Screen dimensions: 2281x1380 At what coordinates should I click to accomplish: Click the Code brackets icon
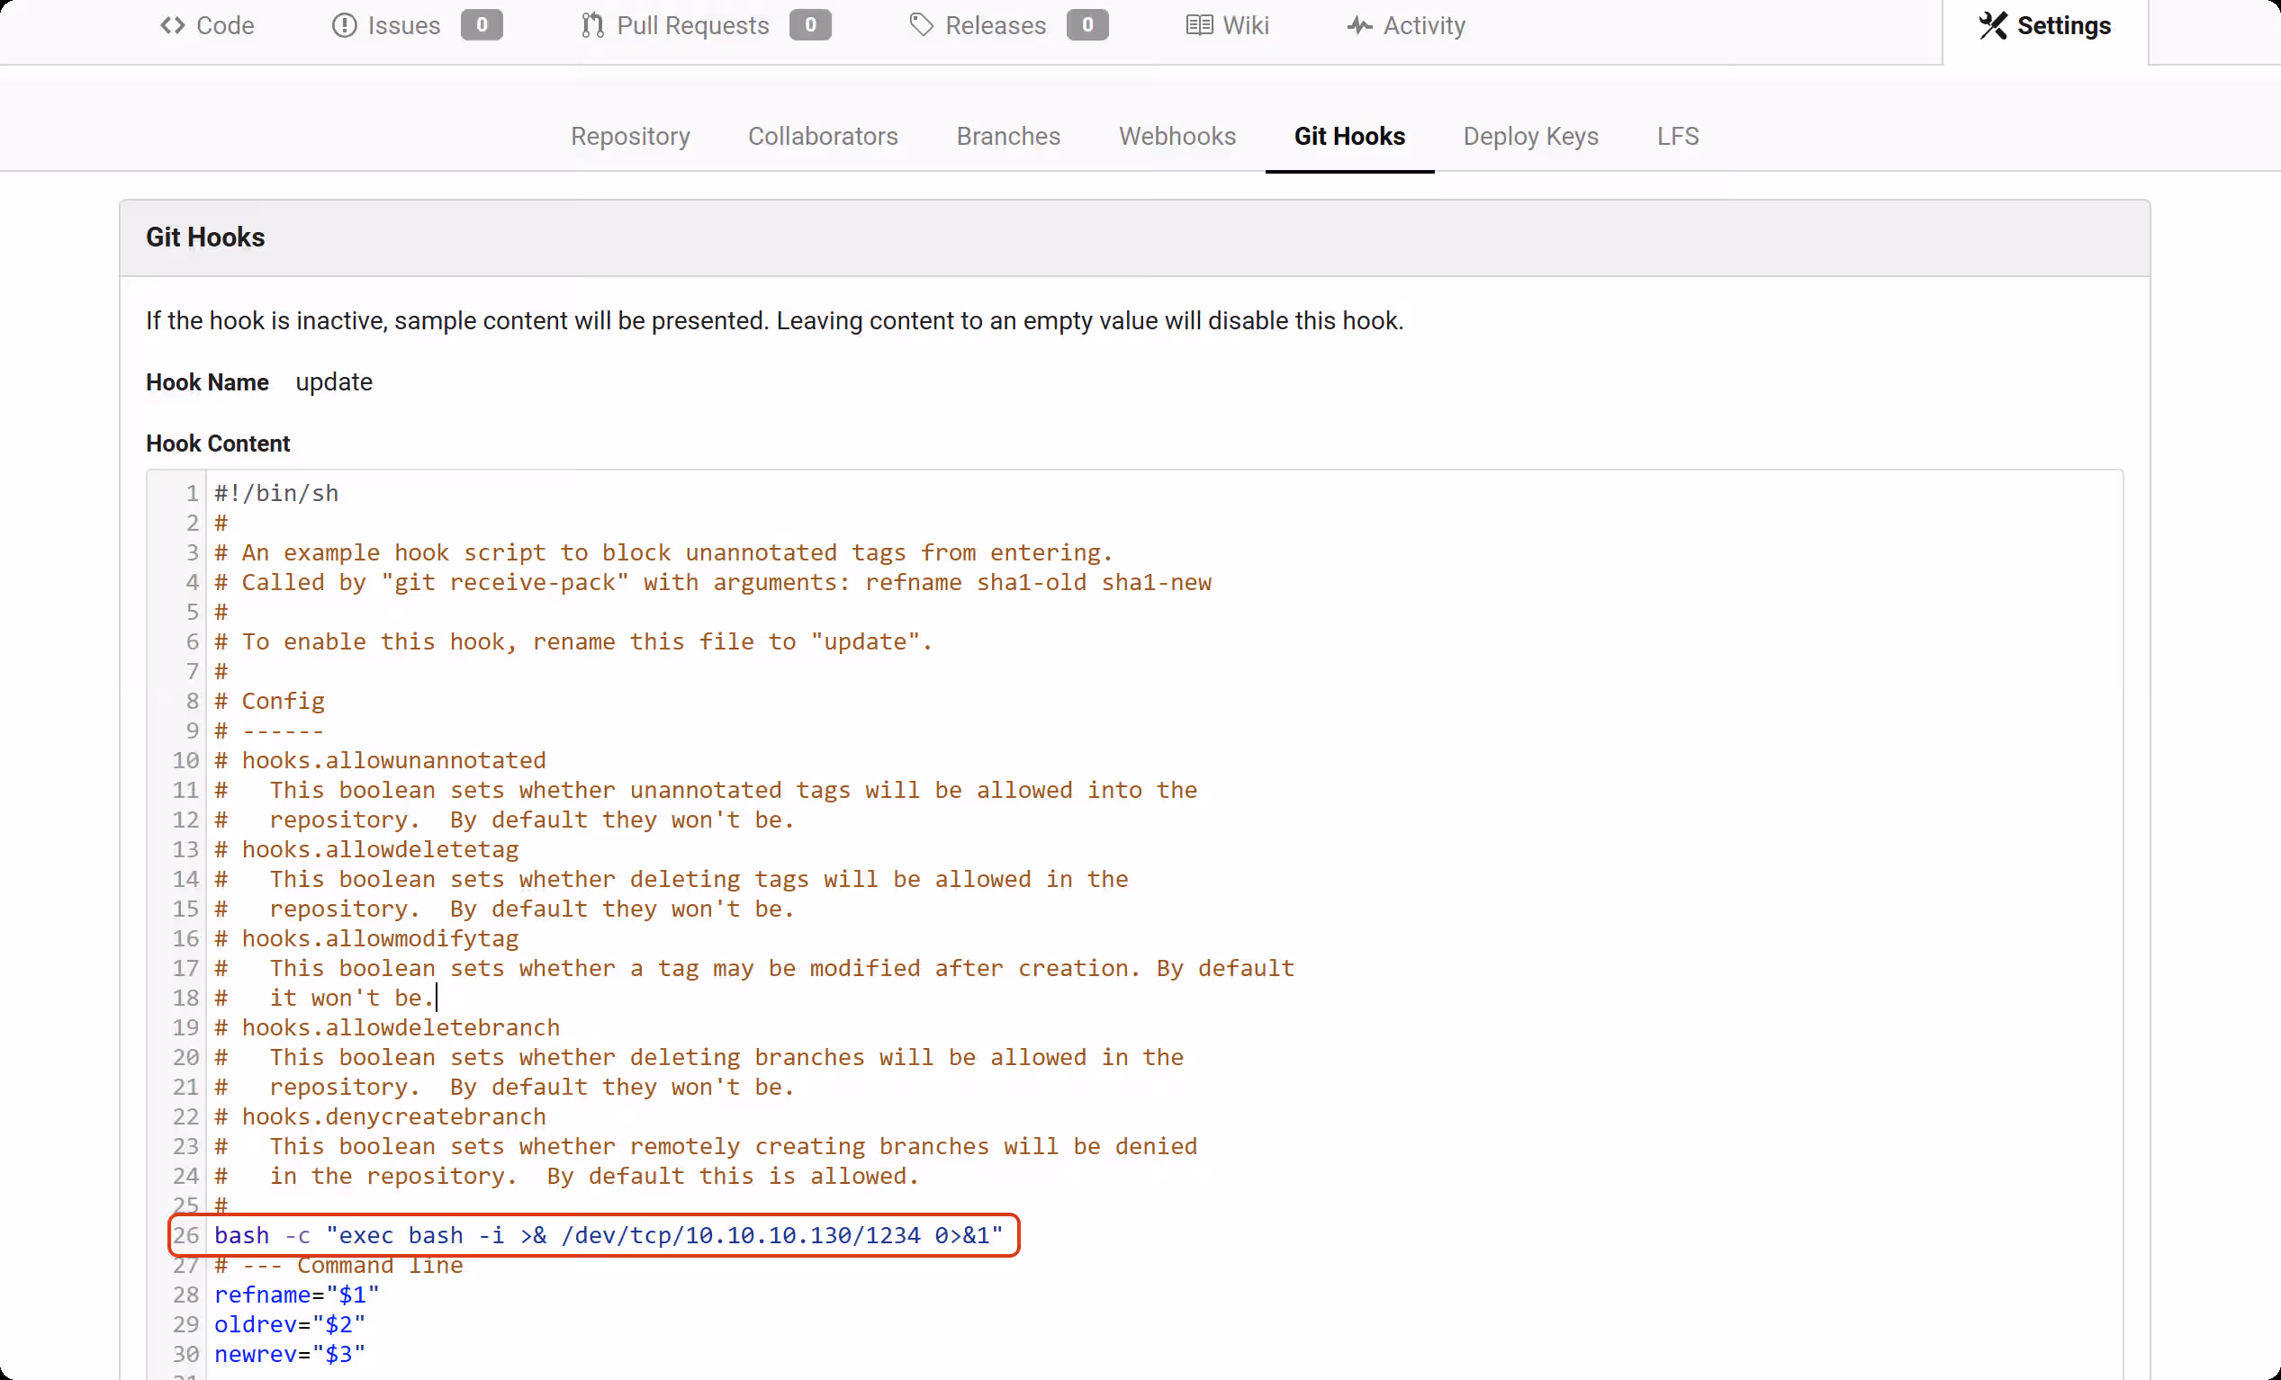tap(172, 25)
